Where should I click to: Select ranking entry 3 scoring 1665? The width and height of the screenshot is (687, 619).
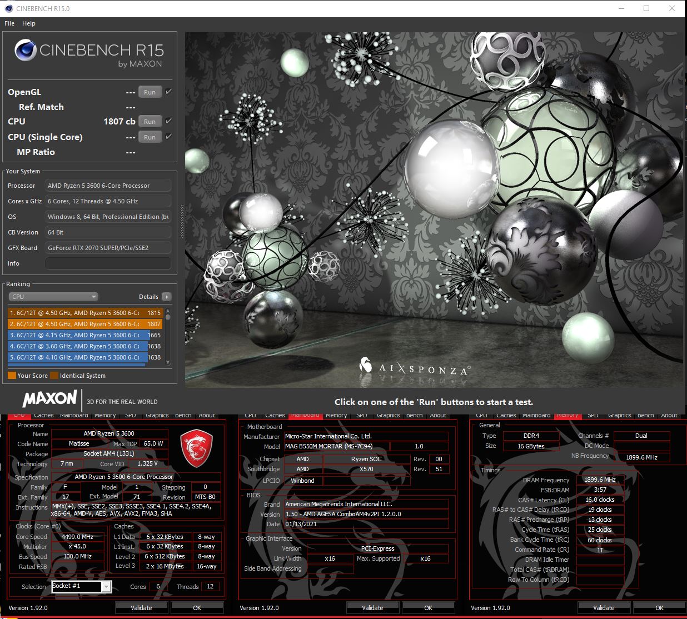[x=85, y=335]
